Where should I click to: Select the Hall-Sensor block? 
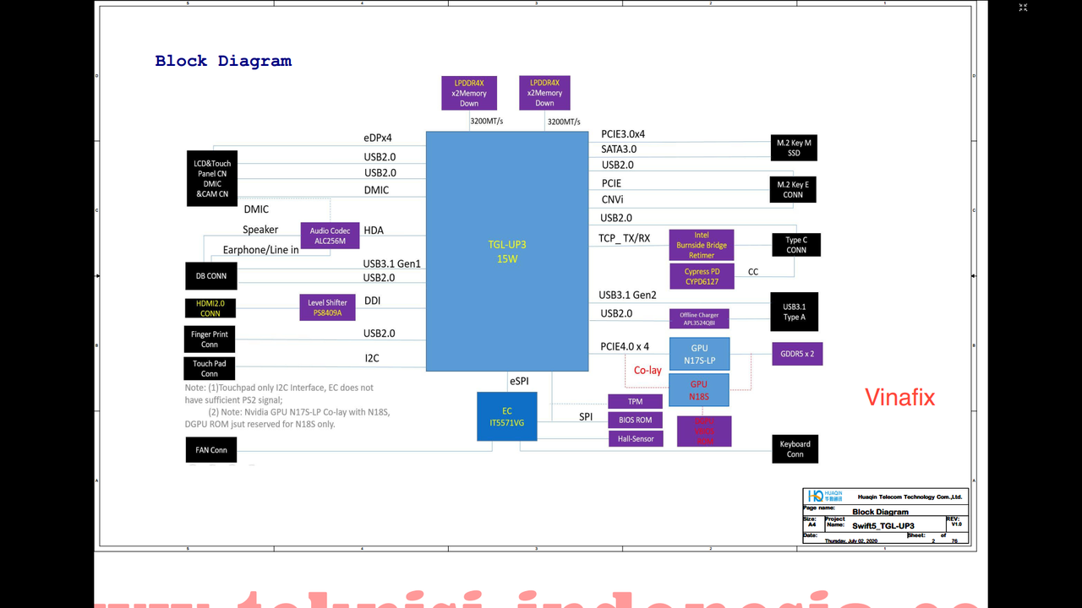pos(635,439)
